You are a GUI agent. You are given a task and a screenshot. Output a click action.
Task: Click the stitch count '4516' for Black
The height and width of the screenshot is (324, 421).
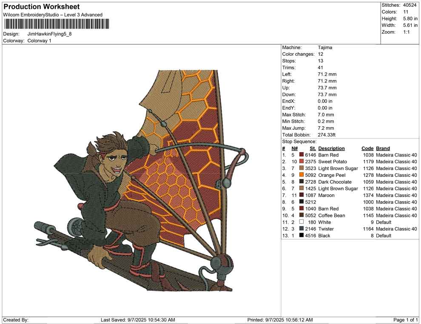pyautogui.click(x=311, y=236)
